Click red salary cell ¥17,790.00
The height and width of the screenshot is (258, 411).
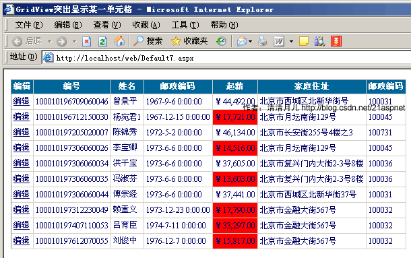[x=235, y=209]
